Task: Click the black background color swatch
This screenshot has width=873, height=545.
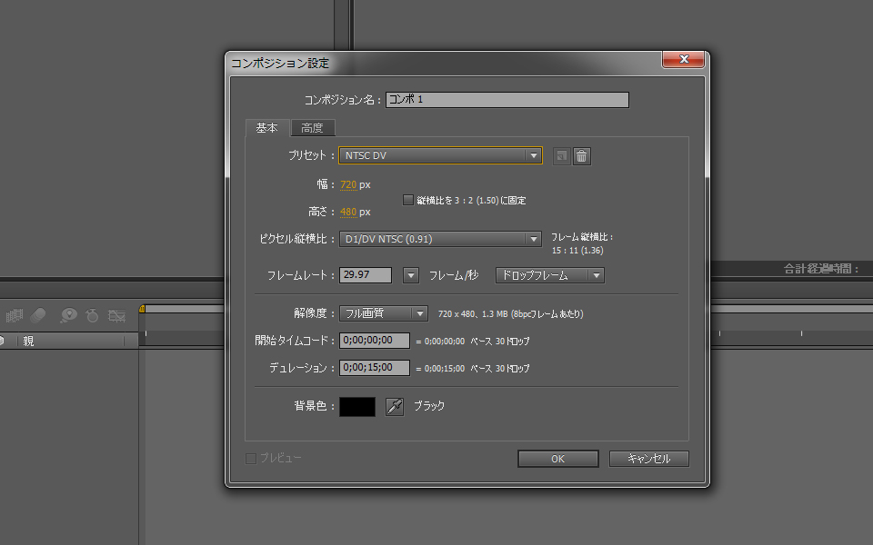Action: click(x=357, y=407)
